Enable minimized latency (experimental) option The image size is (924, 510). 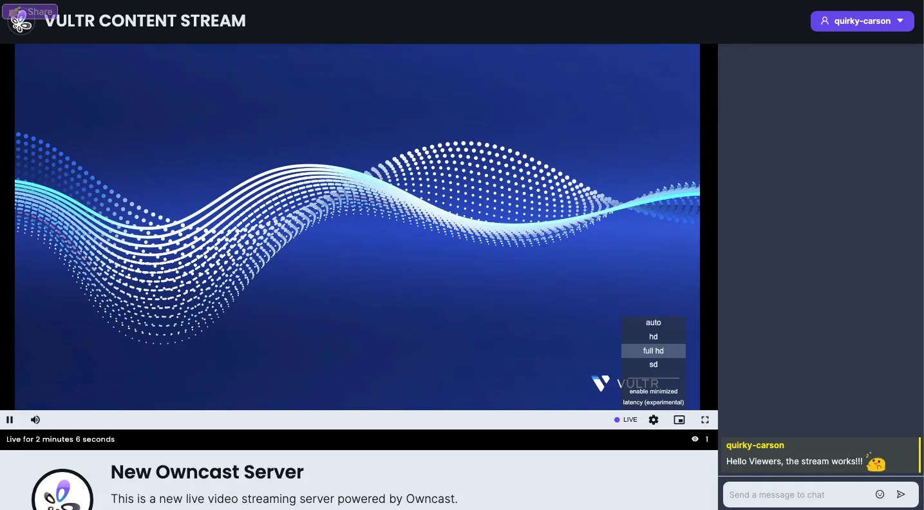[x=654, y=397]
